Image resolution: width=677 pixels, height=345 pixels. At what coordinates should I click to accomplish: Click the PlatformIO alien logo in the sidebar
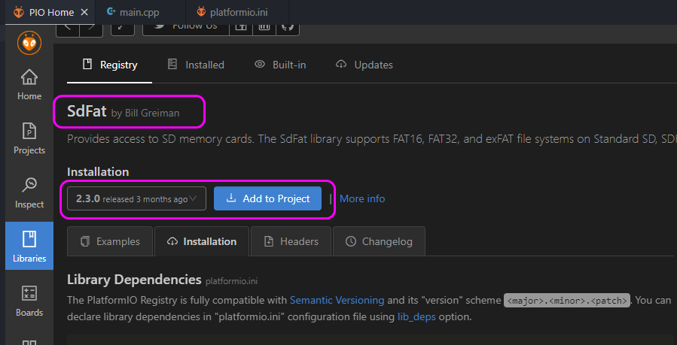tap(29, 43)
